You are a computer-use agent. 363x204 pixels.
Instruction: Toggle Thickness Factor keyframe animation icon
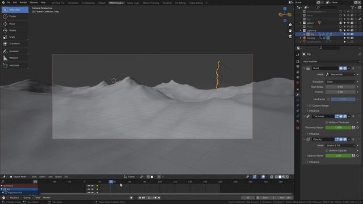pyautogui.click(x=358, y=127)
